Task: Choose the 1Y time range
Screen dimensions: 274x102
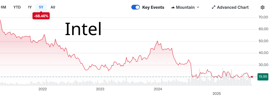Action: 30,7
